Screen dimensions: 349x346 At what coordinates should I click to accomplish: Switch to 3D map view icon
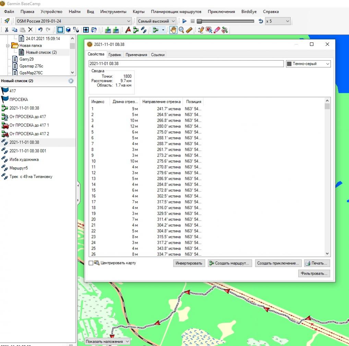68,30
